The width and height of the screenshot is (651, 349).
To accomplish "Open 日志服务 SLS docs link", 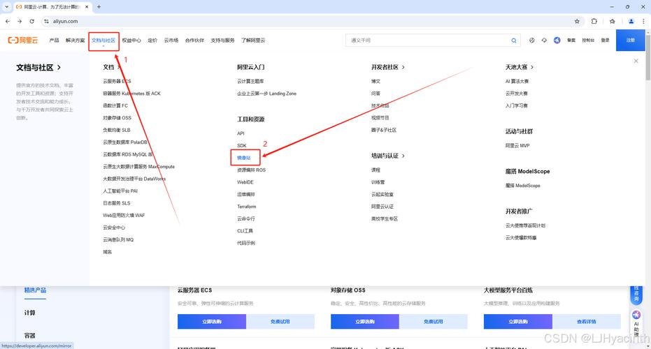I will point(117,203).
